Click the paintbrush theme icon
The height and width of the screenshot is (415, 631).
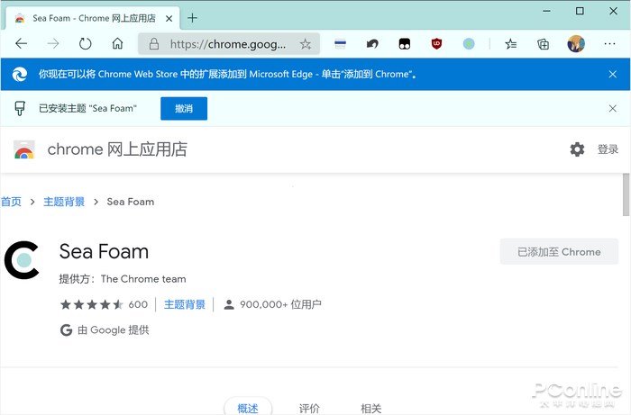click(x=20, y=108)
